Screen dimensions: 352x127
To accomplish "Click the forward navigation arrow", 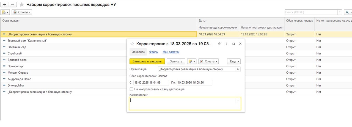I will [x=13, y=5].
